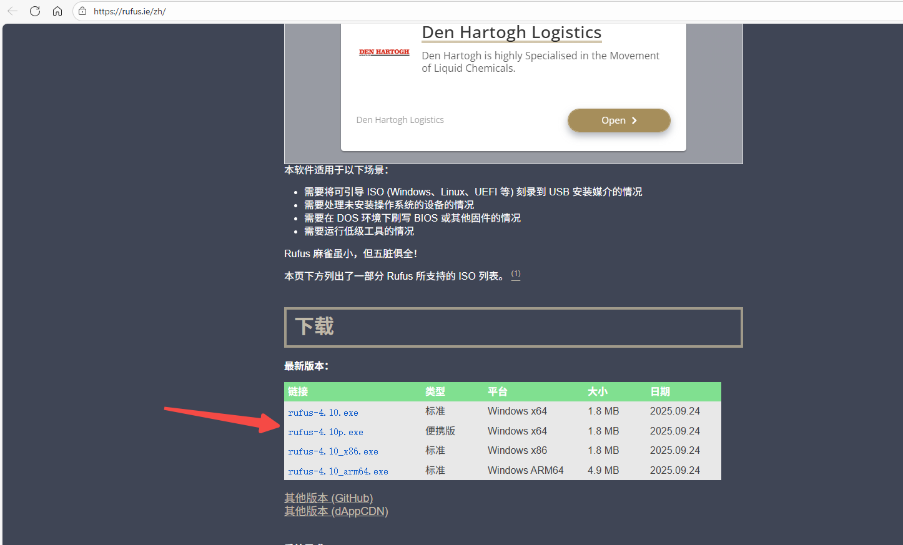Click the small Den Hartogh Logistics advertiser label
Image resolution: width=903 pixels, height=545 pixels.
400,120
